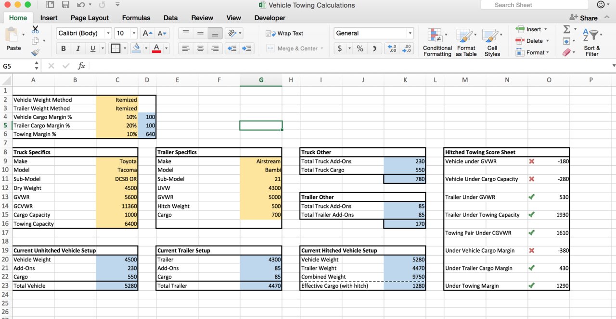Open the Data tab
Screen dimensions: 616x319
click(170, 18)
